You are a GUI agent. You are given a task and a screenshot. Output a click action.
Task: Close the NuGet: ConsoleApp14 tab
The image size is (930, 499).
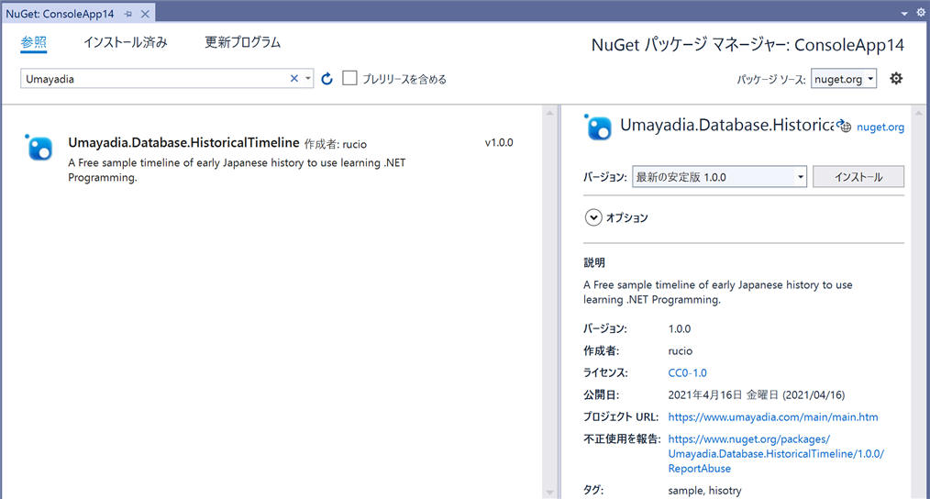tap(145, 14)
